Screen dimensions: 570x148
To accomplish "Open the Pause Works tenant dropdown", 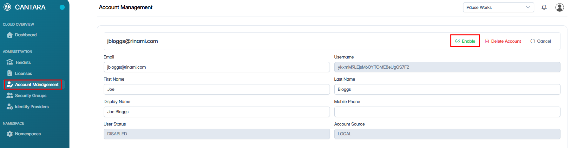I will coord(498,7).
